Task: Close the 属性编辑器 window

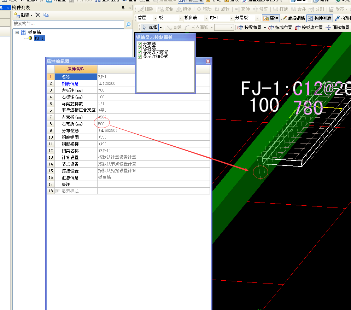Action: tap(208, 62)
